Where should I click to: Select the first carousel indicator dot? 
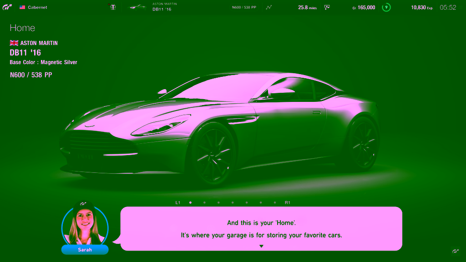pos(190,202)
